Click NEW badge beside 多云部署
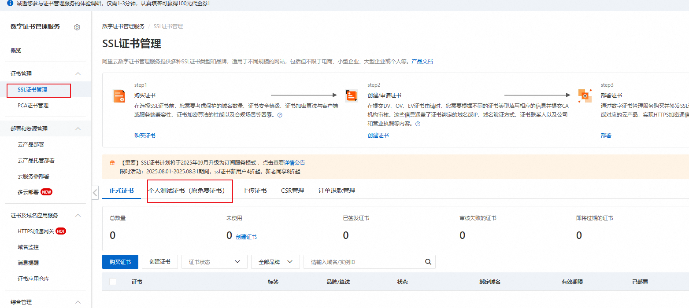Viewport: 689px width, 308px height. (47, 192)
